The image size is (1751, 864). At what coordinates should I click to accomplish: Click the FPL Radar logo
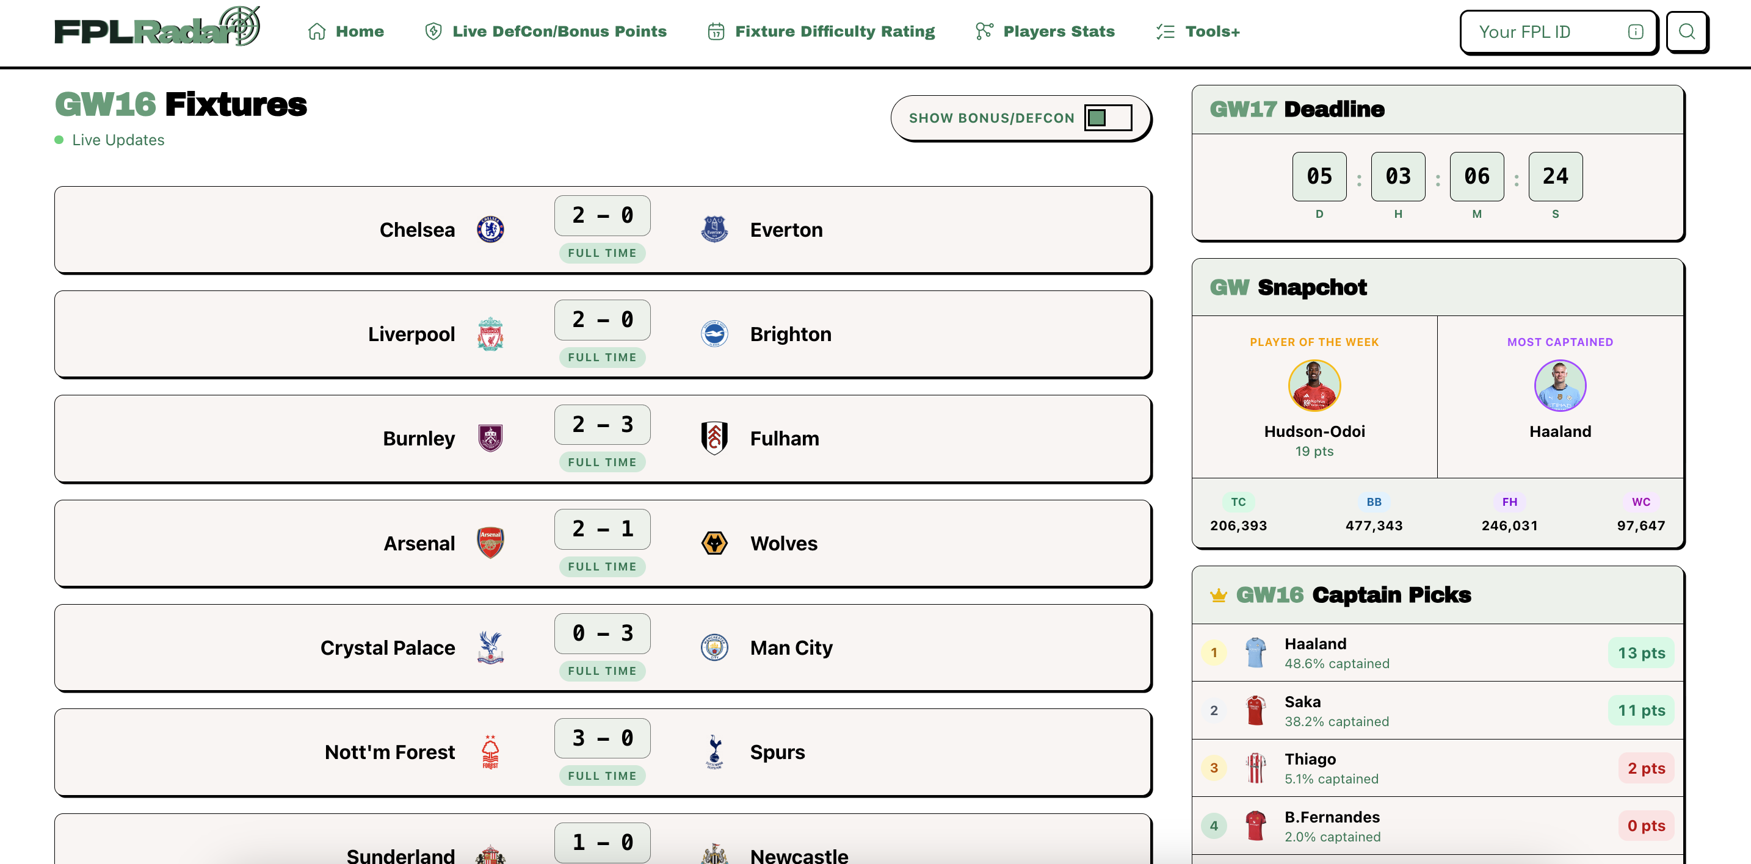pyautogui.click(x=157, y=26)
